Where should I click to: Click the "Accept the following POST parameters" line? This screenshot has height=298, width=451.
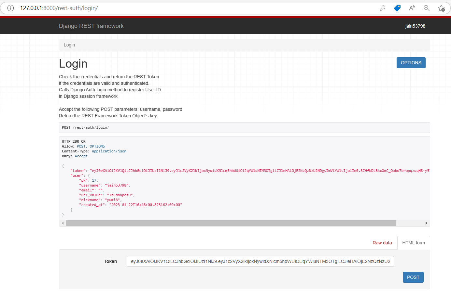(x=120, y=109)
